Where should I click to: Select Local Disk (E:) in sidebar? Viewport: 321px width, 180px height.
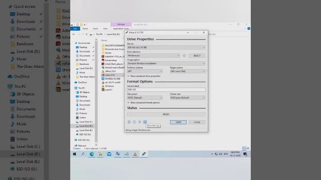(86, 130)
